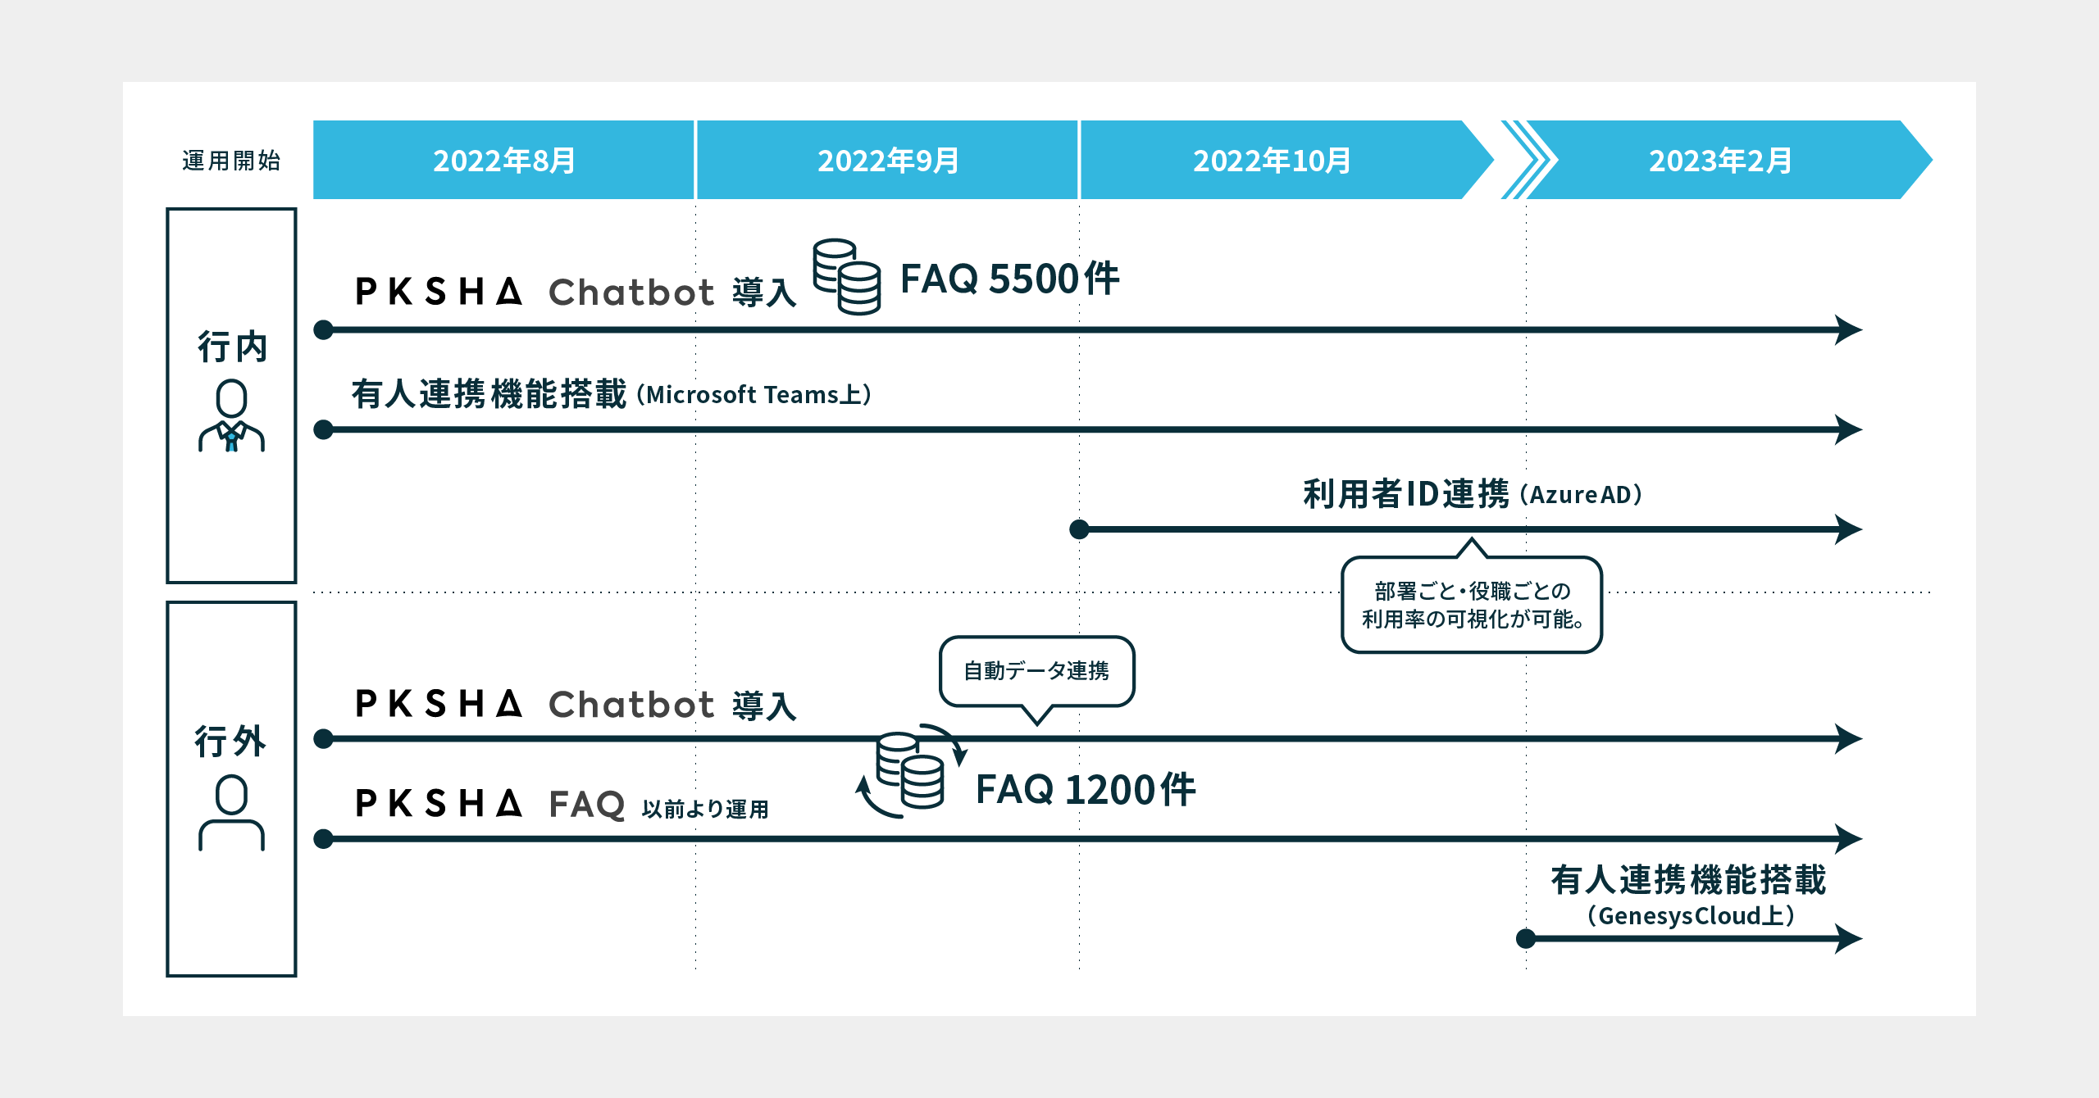
Task: Click the FAQ 1200件 label
Action: (x=1085, y=790)
